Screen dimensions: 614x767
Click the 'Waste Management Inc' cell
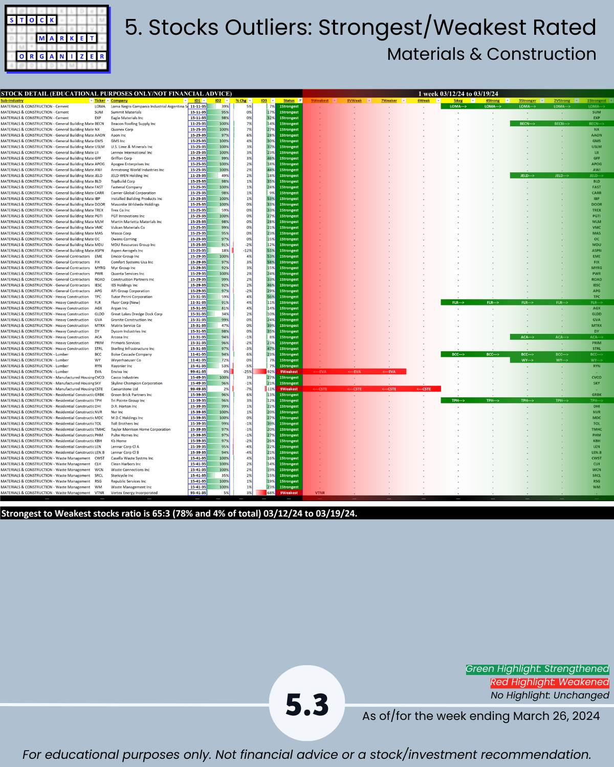tap(149, 487)
